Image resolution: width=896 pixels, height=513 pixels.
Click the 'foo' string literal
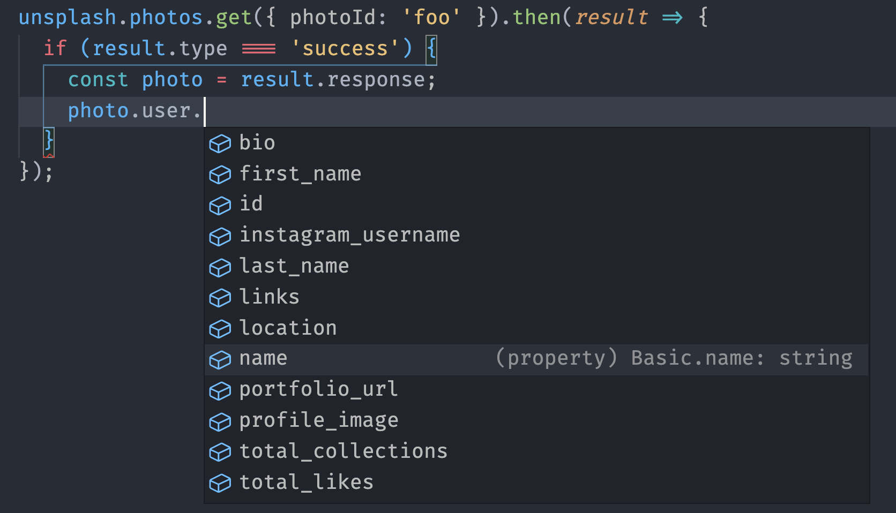point(431,18)
